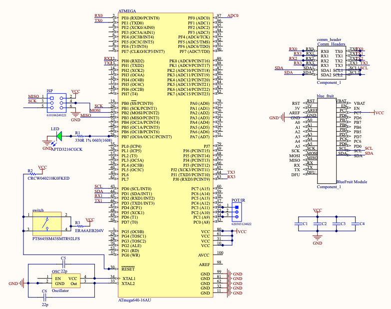Select the R1 resistor symbol
Viewport: 391px width, 309px height.
78,135
